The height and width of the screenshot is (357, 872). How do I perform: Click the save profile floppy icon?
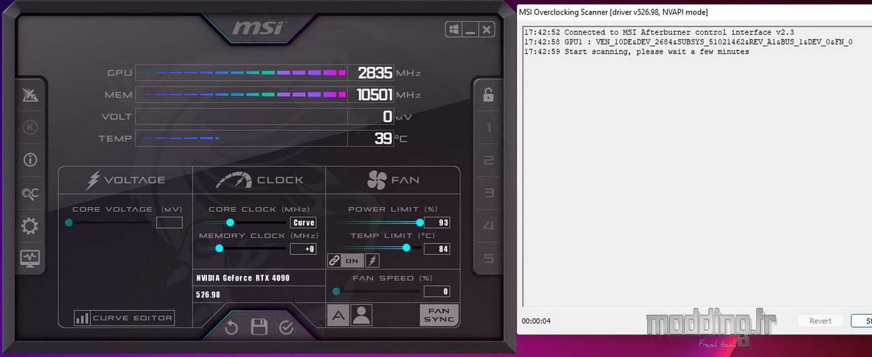[259, 327]
